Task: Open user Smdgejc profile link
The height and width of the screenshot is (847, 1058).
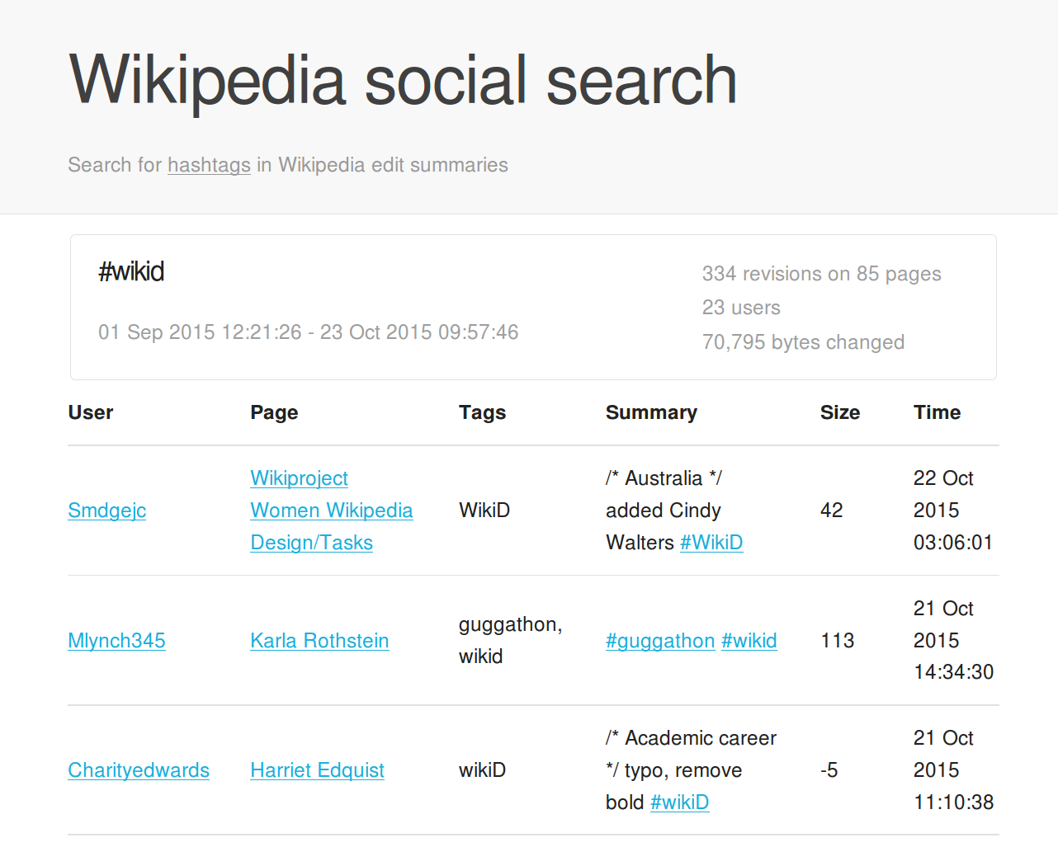Action: (x=107, y=511)
